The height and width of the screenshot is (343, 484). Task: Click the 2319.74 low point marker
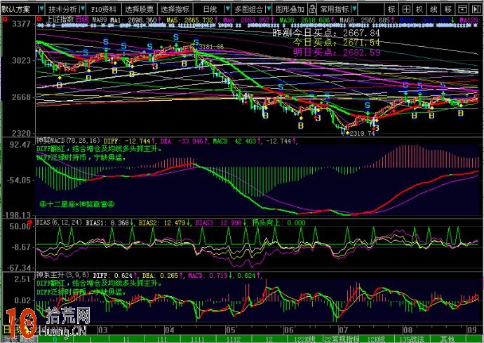tap(362, 133)
